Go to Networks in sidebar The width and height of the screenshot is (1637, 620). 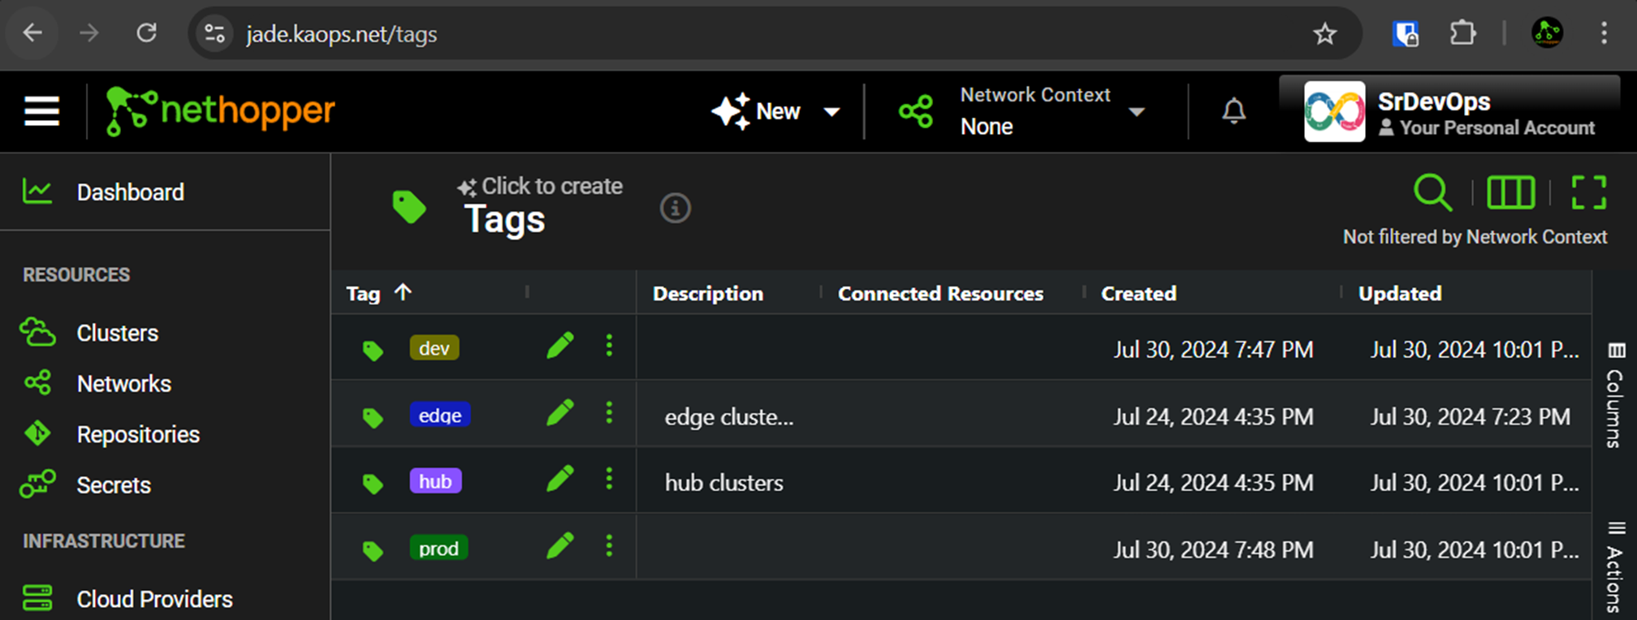click(x=123, y=384)
